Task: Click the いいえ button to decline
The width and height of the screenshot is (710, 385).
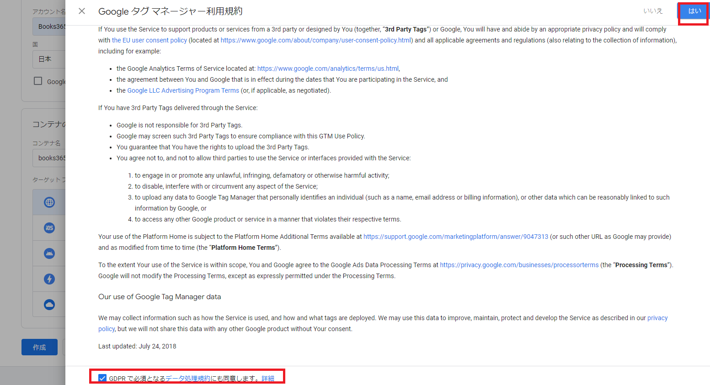Action: (x=652, y=11)
